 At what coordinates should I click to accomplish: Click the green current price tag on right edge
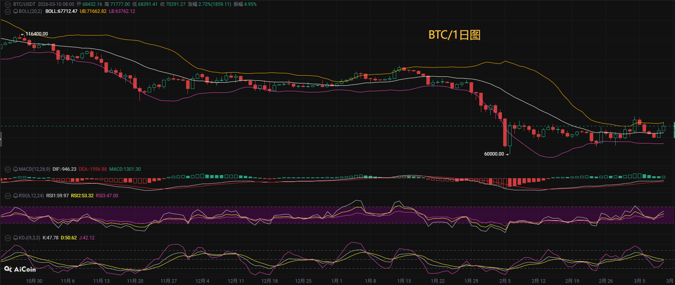tap(674, 130)
